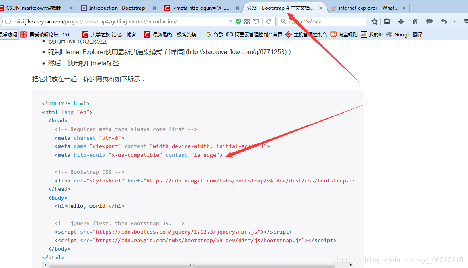Click the code block horizontal scrollbar thumb
The width and height of the screenshot is (468, 268).
[192, 265]
